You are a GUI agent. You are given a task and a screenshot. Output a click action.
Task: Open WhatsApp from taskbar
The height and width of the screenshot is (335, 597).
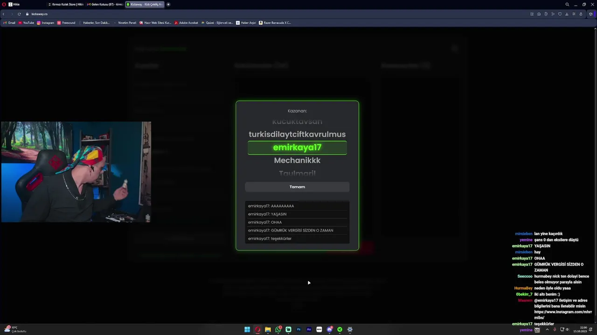pyautogui.click(x=278, y=329)
